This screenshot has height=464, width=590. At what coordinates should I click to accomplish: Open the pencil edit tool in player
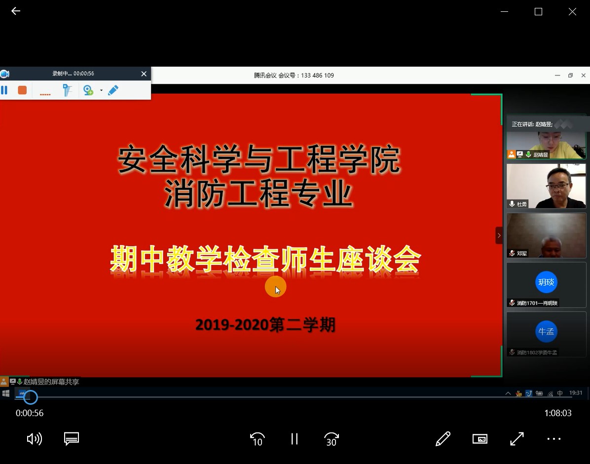pyautogui.click(x=443, y=439)
